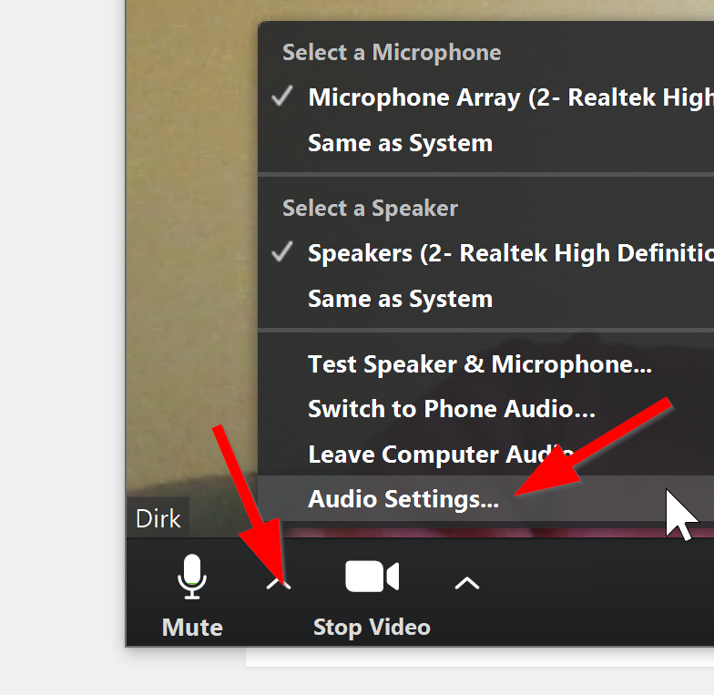Choose Same as System under speaker

pyautogui.click(x=400, y=299)
